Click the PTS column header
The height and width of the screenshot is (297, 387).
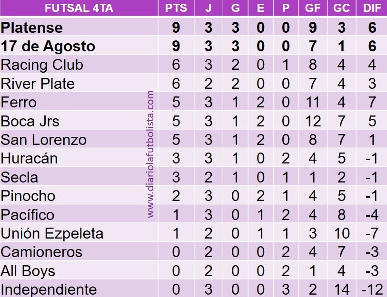pos(176,9)
